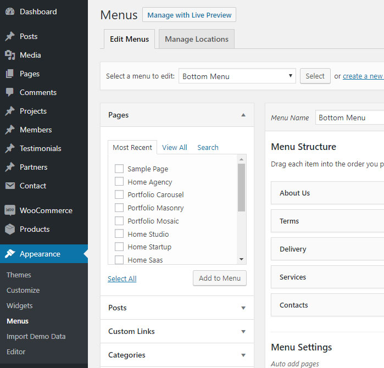The height and width of the screenshot is (368, 384).
Task: Open the Bottom Menu selection dropdown
Action: [237, 76]
